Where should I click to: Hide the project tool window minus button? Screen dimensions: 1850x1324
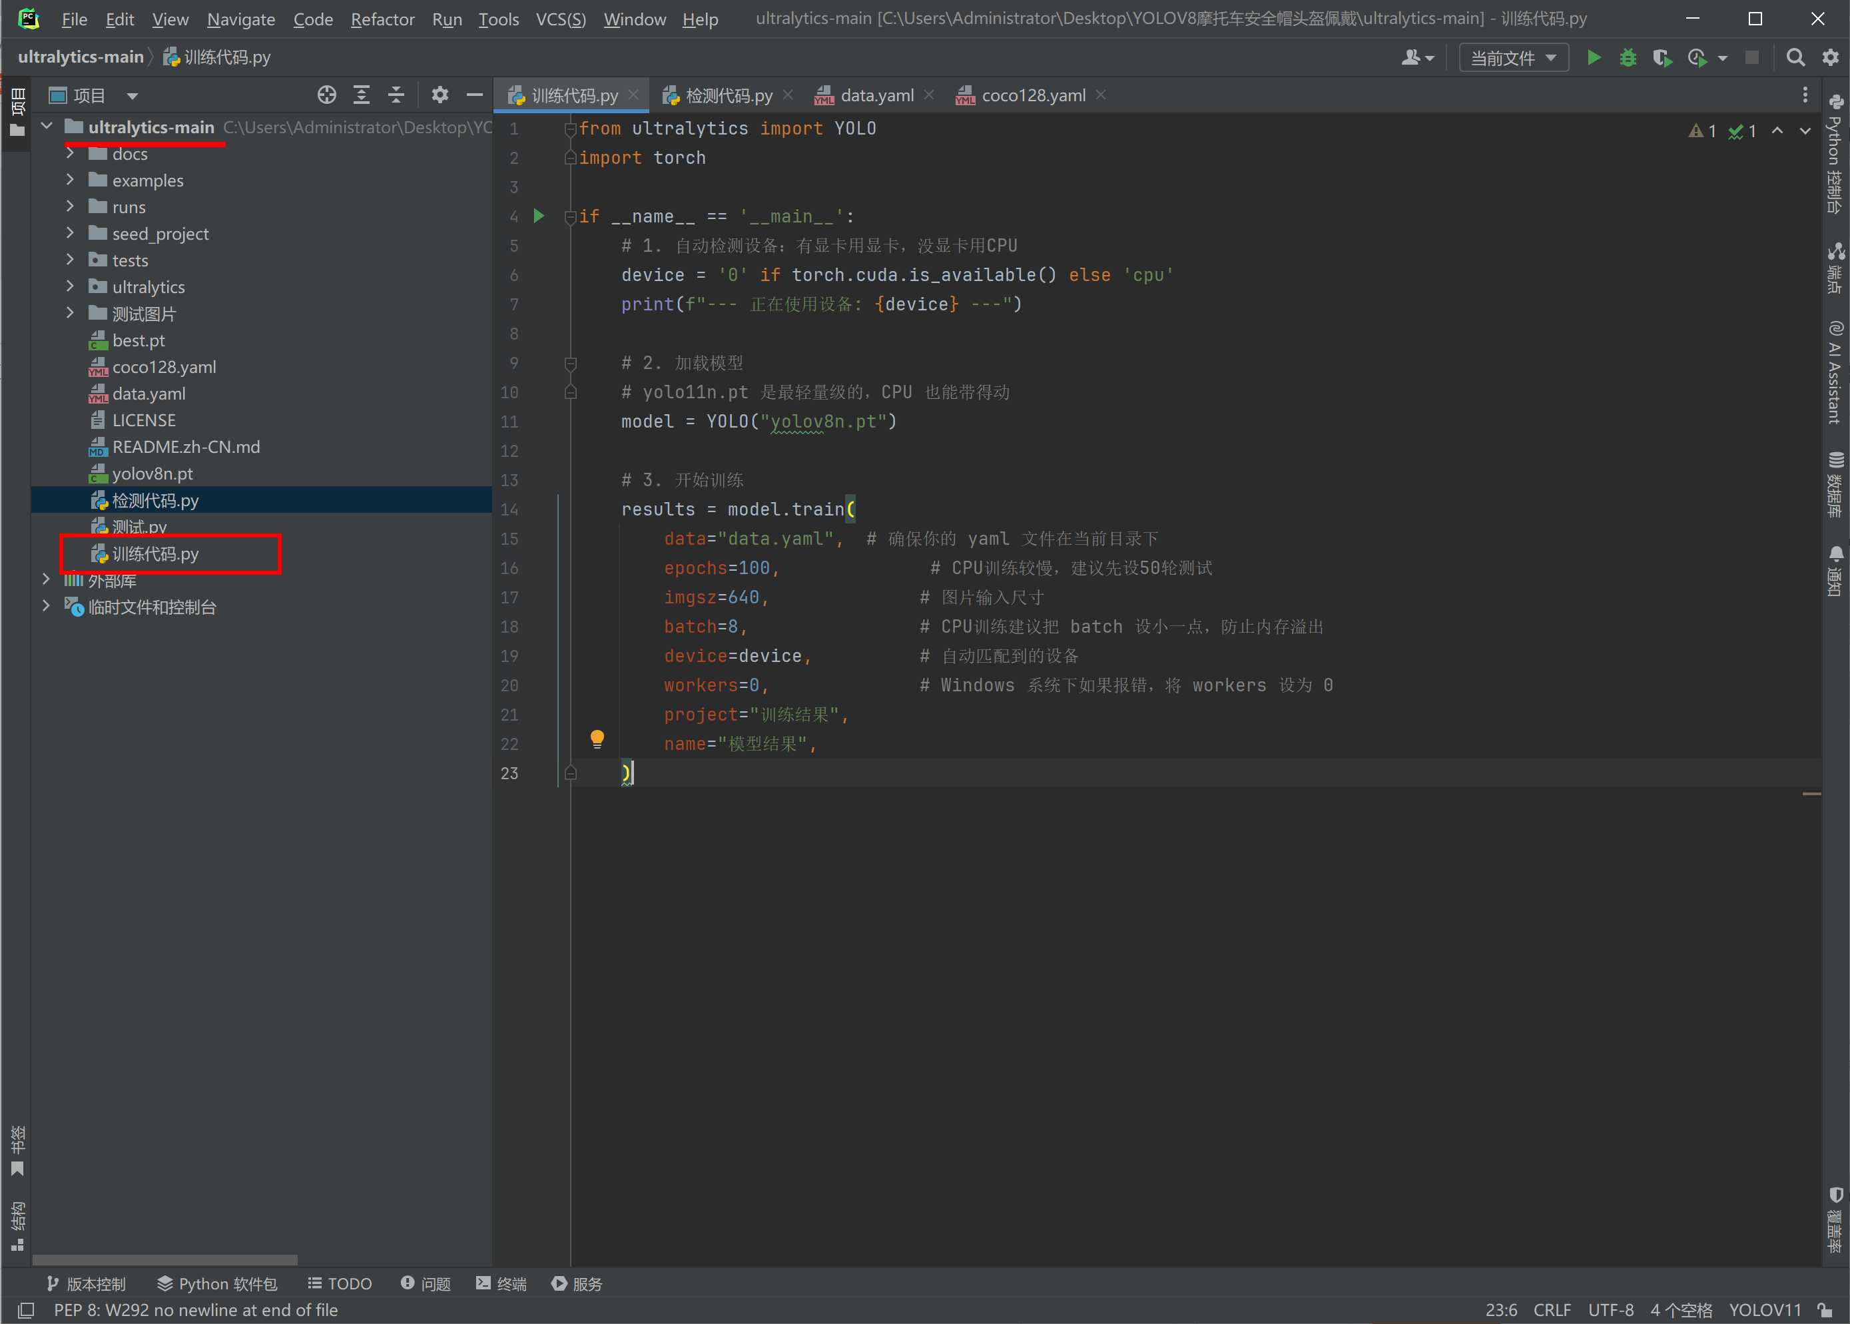click(474, 95)
